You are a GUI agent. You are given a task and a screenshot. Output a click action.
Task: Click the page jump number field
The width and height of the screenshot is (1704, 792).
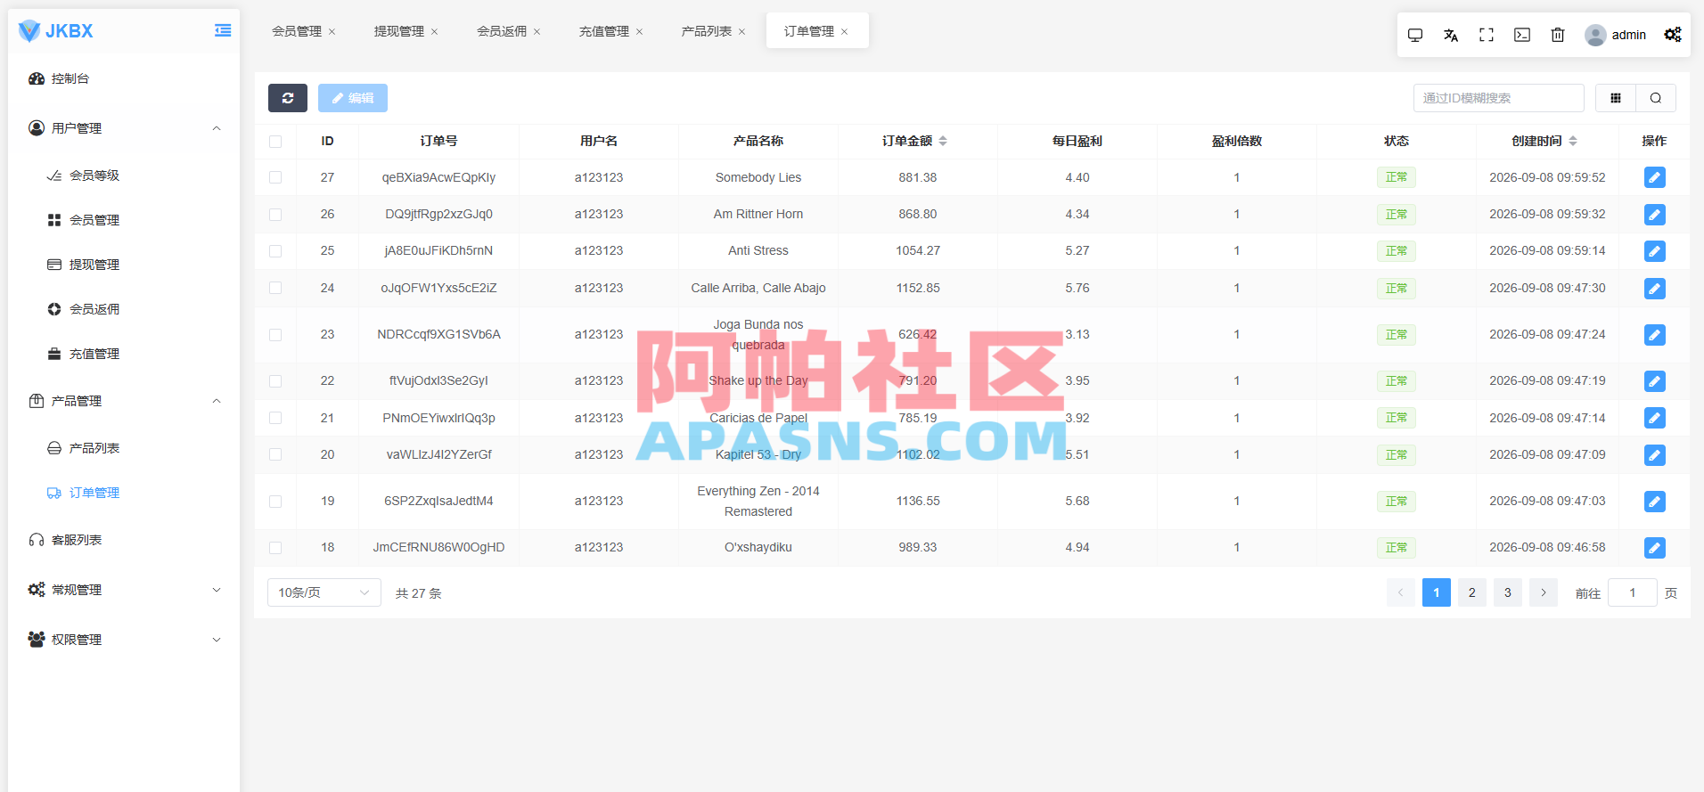(1633, 592)
